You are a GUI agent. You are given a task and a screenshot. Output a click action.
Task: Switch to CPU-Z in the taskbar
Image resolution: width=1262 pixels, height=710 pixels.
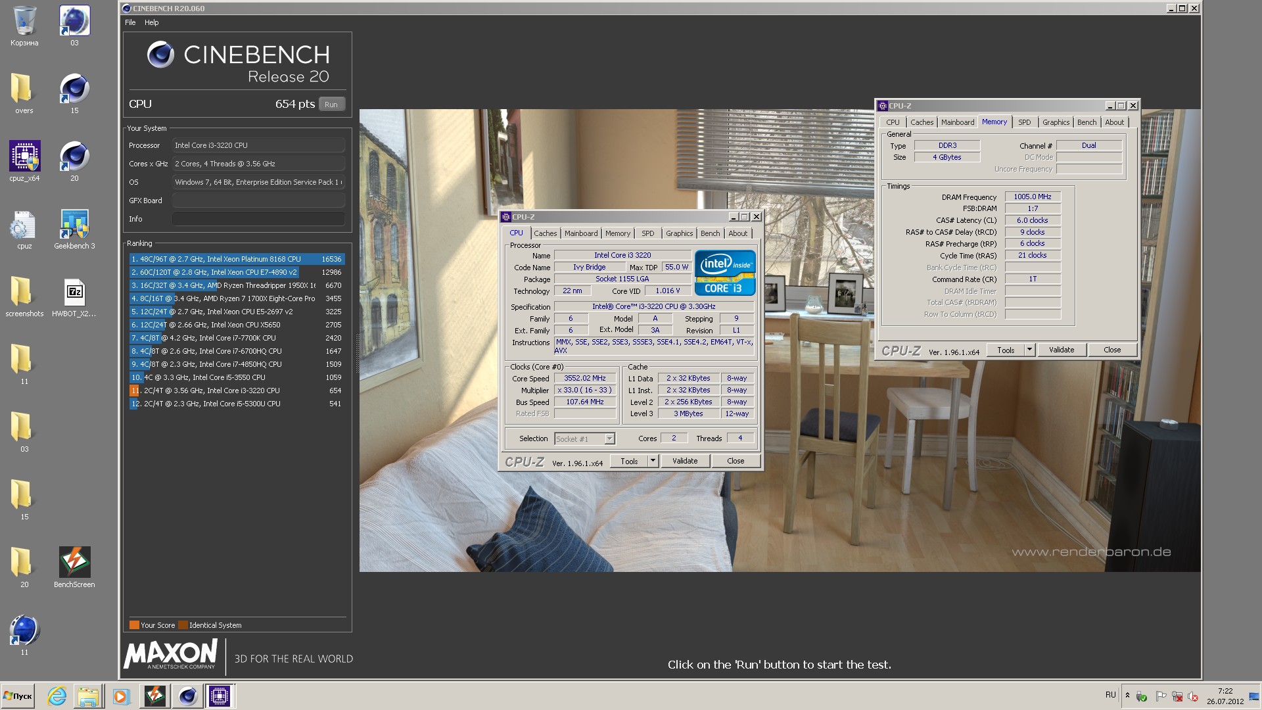click(220, 696)
